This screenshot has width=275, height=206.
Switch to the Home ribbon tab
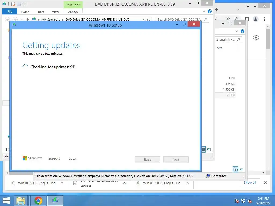25,12
